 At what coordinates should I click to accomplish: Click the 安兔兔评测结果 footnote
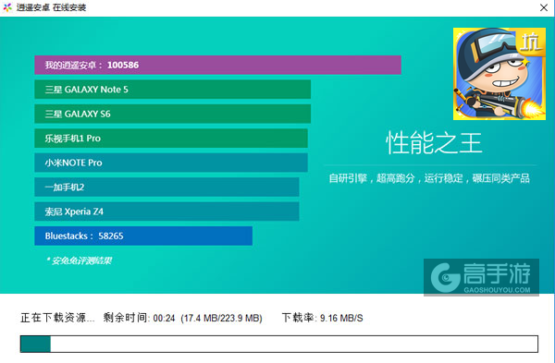pyautogui.click(x=79, y=260)
